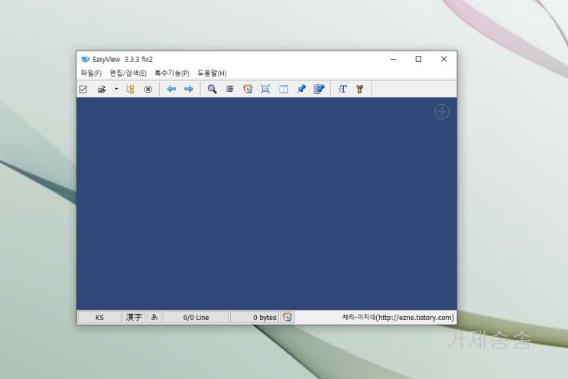Expand the open file dropdown arrow
This screenshot has height=379, width=568.
pos(116,89)
